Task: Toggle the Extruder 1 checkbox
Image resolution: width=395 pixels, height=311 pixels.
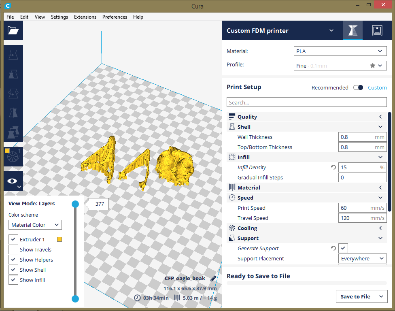Action: pos(13,239)
